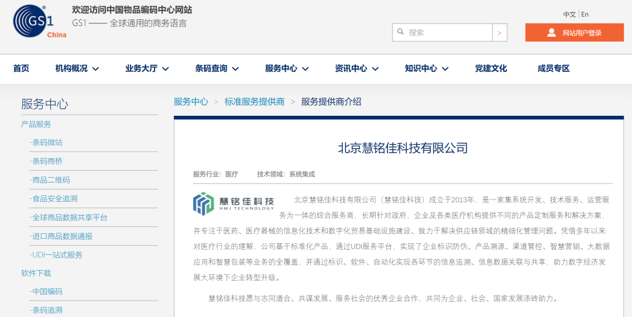
Task: Open the -进口商品数据通报 sidebar link
Action: (x=61, y=236)
